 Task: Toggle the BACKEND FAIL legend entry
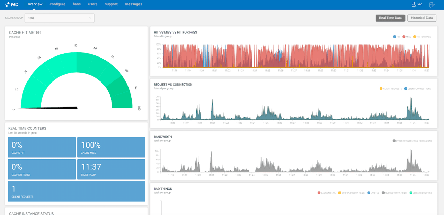327,193
